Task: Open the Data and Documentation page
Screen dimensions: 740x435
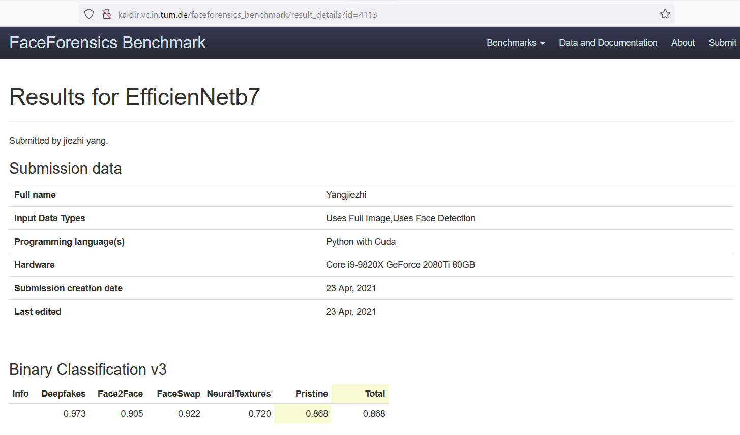Action: coord(608,43)
